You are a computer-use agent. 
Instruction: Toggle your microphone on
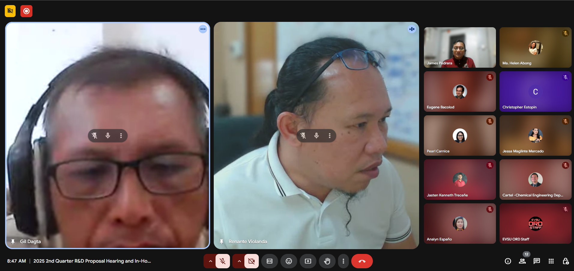[223, 261]
